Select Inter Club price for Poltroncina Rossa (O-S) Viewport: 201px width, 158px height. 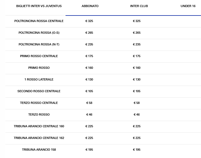tap(137, 33)
